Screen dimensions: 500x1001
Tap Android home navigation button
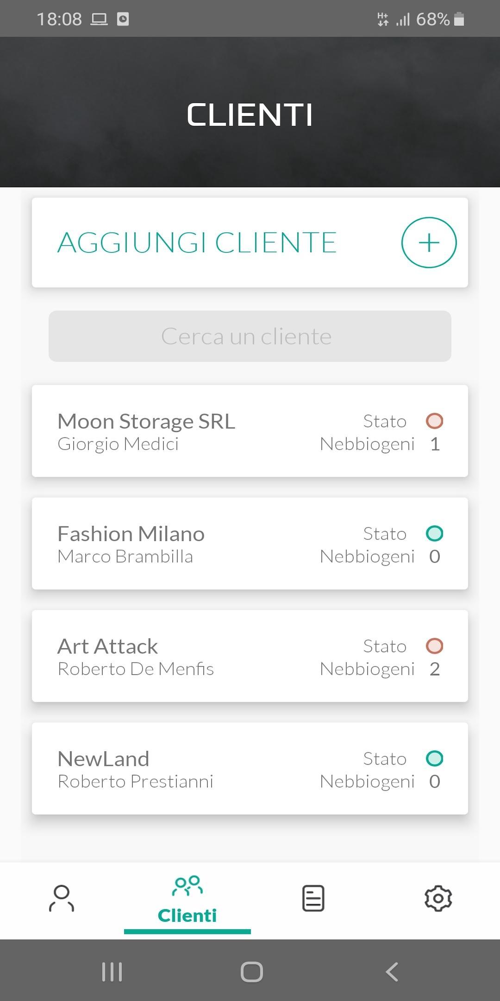[x=251, y=972]
